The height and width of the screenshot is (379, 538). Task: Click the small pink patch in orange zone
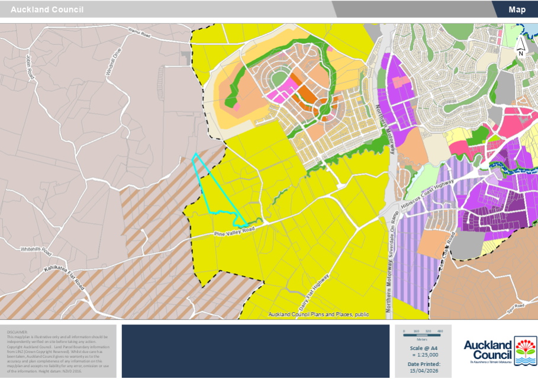click(236, 107)
